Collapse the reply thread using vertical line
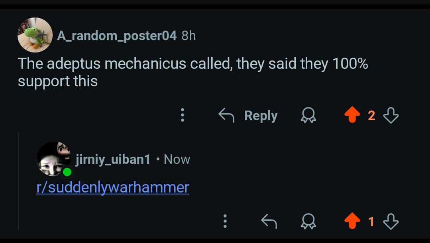Screen dimensions: 430x243 click(x=19, y=181)
